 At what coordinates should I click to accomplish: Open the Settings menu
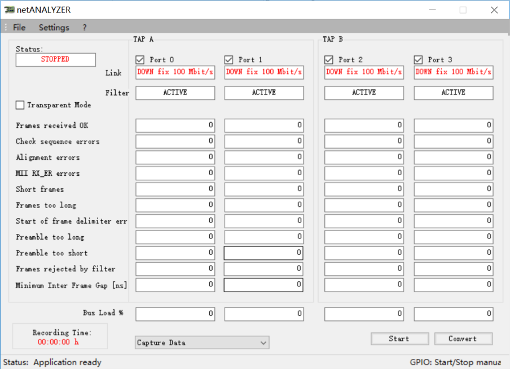click(54, 27)
